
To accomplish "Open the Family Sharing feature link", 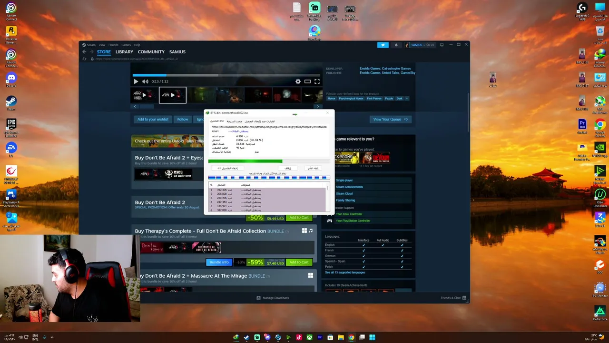I will tap(345, 201).
